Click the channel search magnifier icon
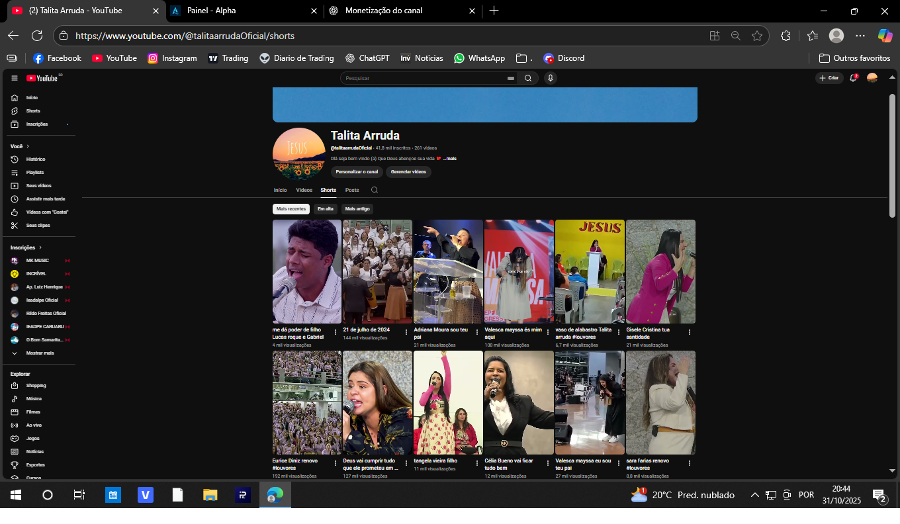 375,191
